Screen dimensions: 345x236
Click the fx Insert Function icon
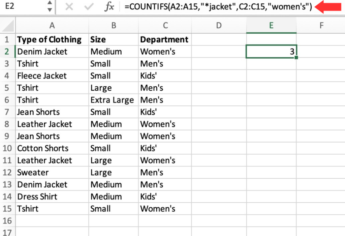109,7
